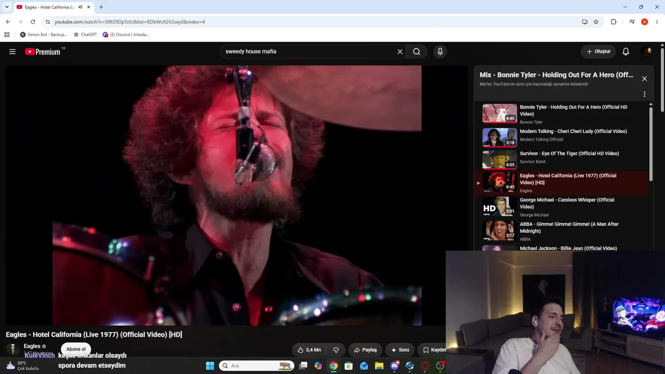665x374 pixels.
Task: Open the Eagles channel name link
Action: click(x=32, y=346)
